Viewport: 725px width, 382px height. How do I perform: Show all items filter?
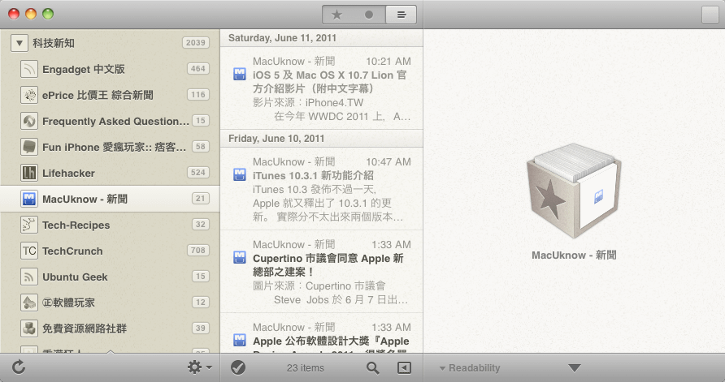pos(402,15)
